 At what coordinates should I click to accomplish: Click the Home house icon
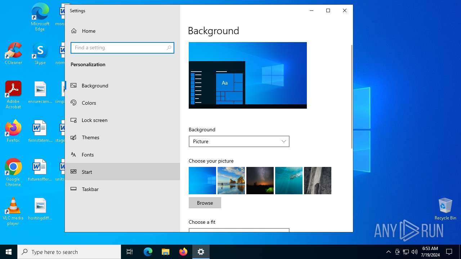pos(74,31)
